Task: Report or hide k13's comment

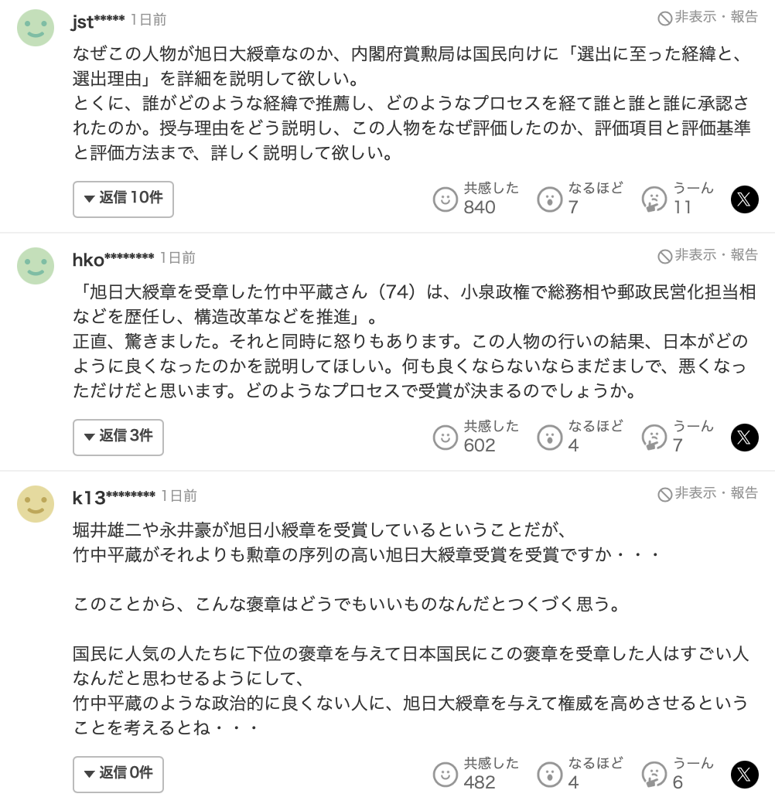Action: [x=708, y=494]
